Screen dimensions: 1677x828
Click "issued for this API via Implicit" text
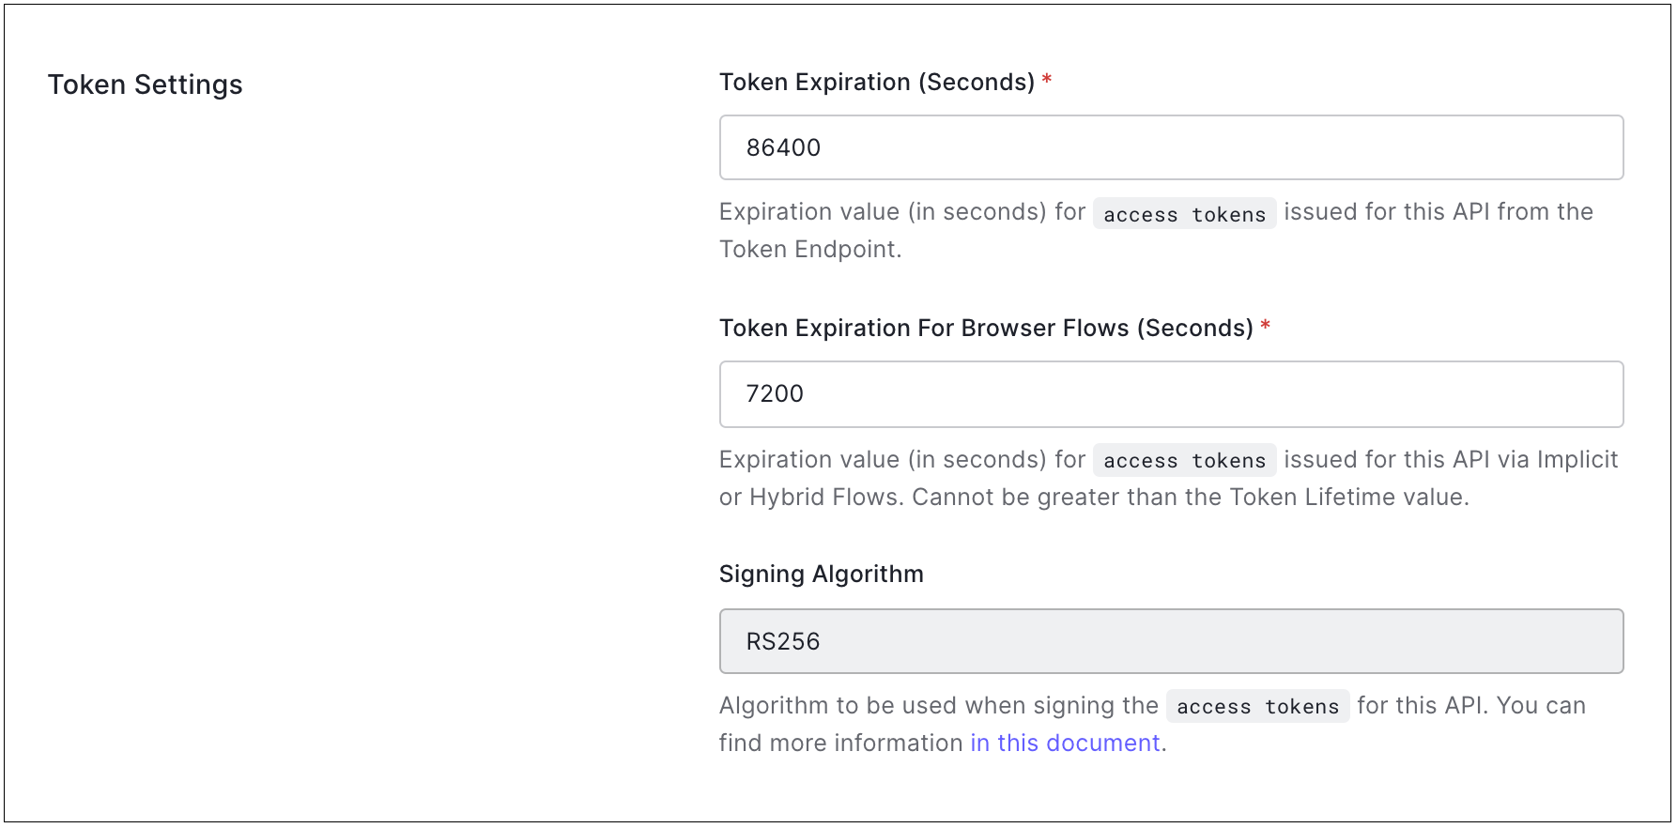pyautogui.click(x=1450, y=460)
